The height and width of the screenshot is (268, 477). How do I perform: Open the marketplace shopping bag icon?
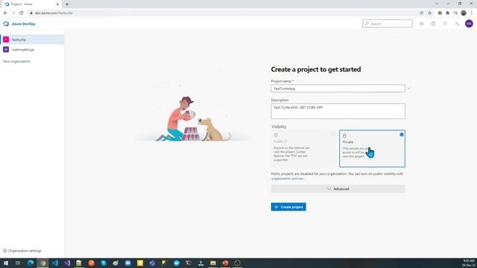[433, 24]
